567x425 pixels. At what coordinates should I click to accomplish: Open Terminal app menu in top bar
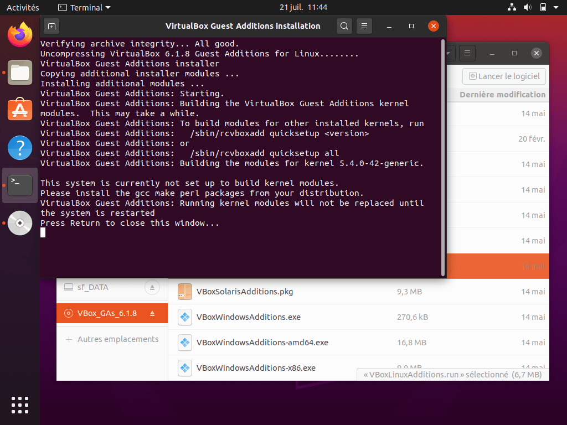click(84, 7)
